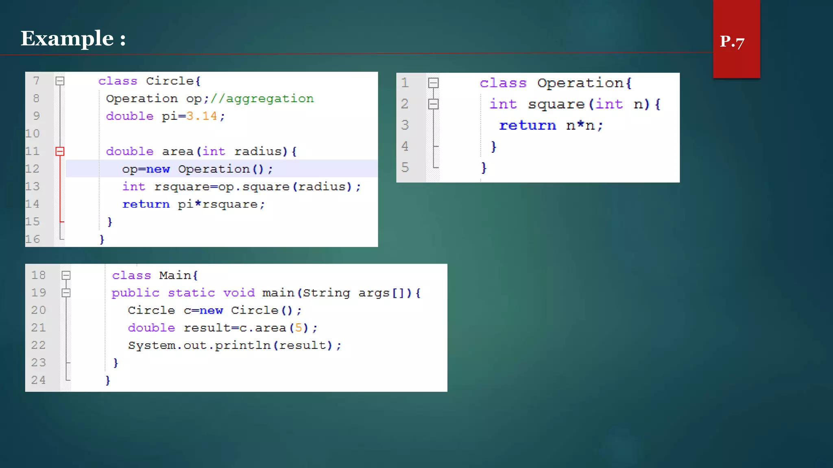Collapse the Circle class fold marker
833x468 pixels.
click(x=60, y=81)
